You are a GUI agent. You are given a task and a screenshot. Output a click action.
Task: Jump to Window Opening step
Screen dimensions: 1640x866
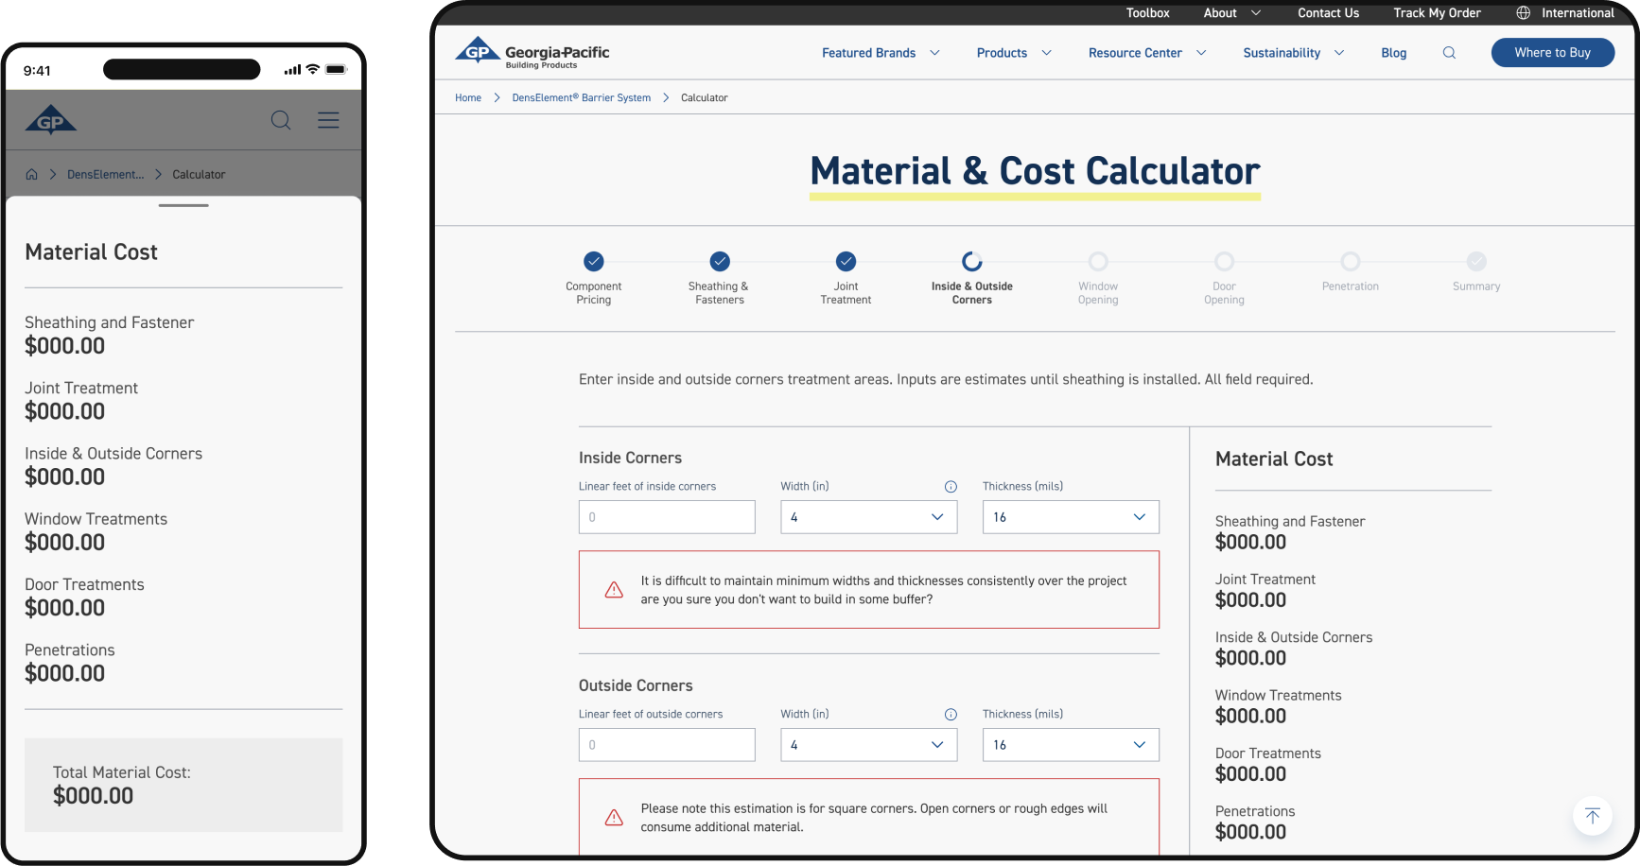pyautogui.click(x=1098, y=278)
